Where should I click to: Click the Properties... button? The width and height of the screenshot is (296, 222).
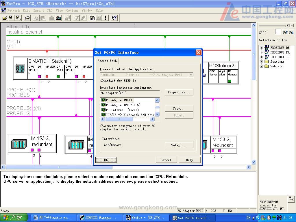[x=179, y=92]
